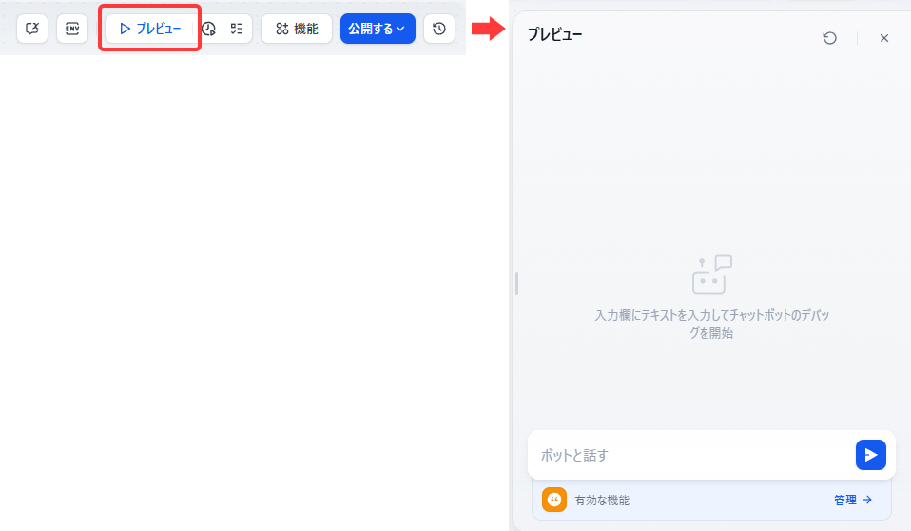Open the version history icon

(439, 29)
